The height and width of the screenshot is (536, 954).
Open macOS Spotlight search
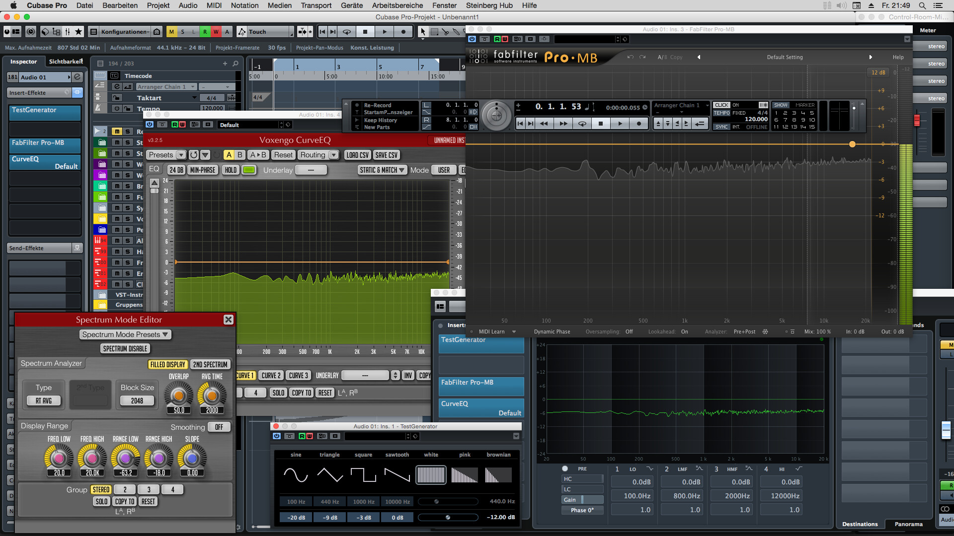[922, 5]
